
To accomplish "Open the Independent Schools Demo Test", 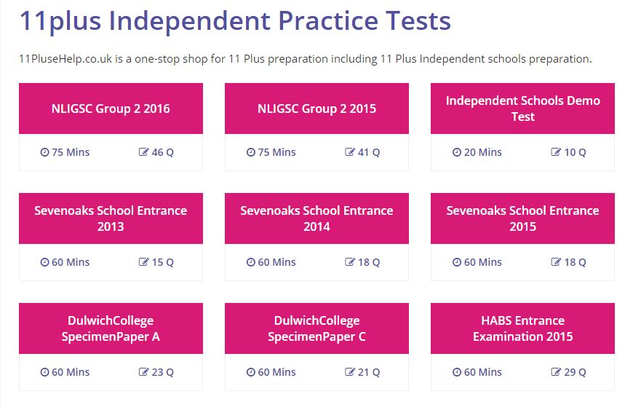I will pos(522,109).
